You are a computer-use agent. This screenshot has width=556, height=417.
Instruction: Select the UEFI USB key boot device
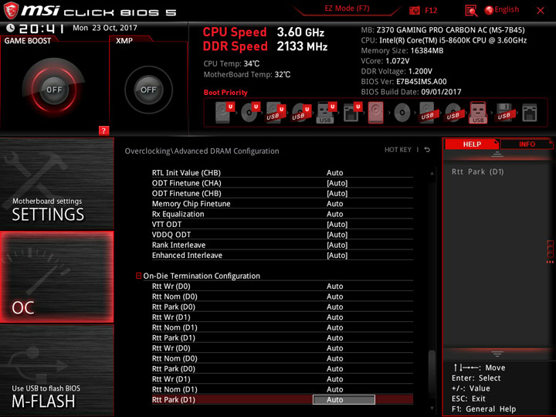point(326,113)
